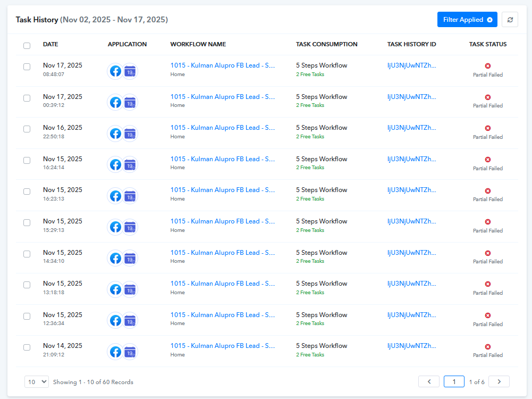
Task: Toggle the select-all checkbox in table header
Action: [x=27, y=45]
